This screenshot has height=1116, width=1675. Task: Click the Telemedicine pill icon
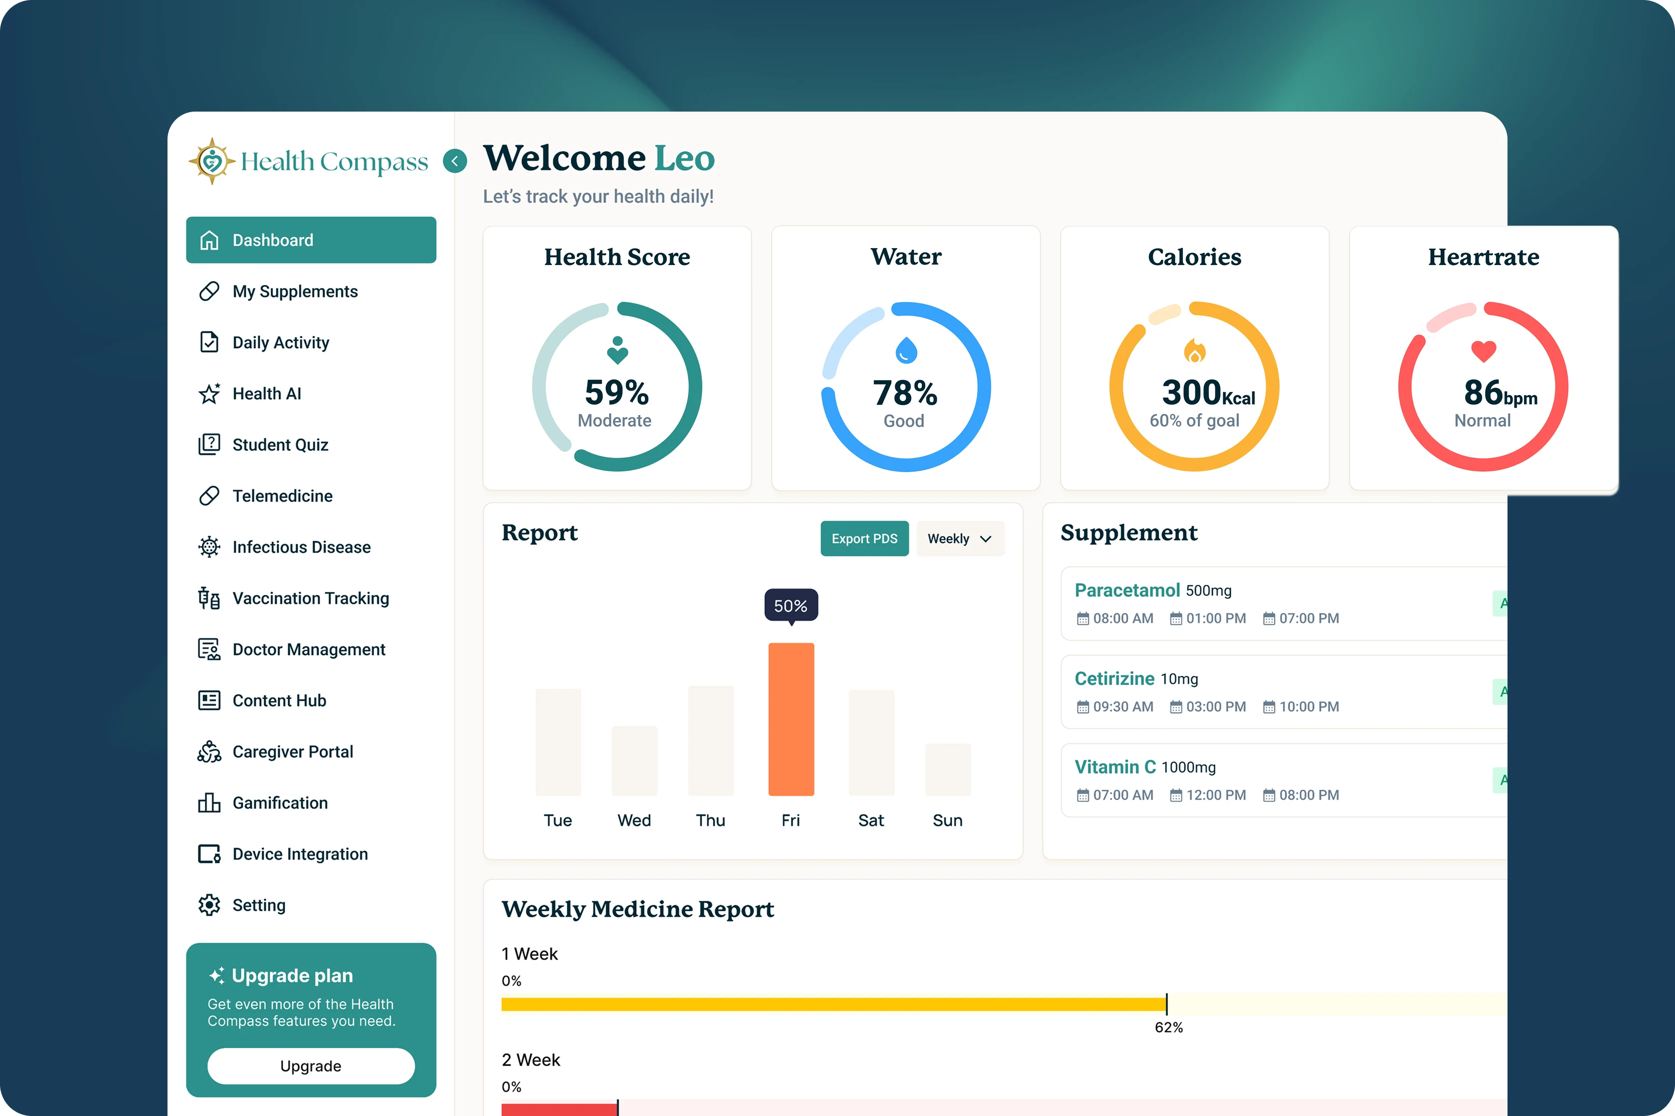tap(209, 496)
